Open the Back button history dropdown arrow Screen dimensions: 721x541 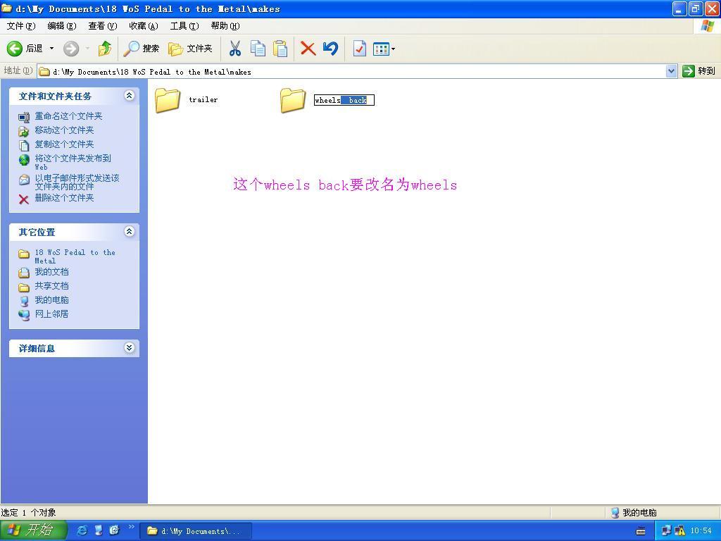coord(51,49)
